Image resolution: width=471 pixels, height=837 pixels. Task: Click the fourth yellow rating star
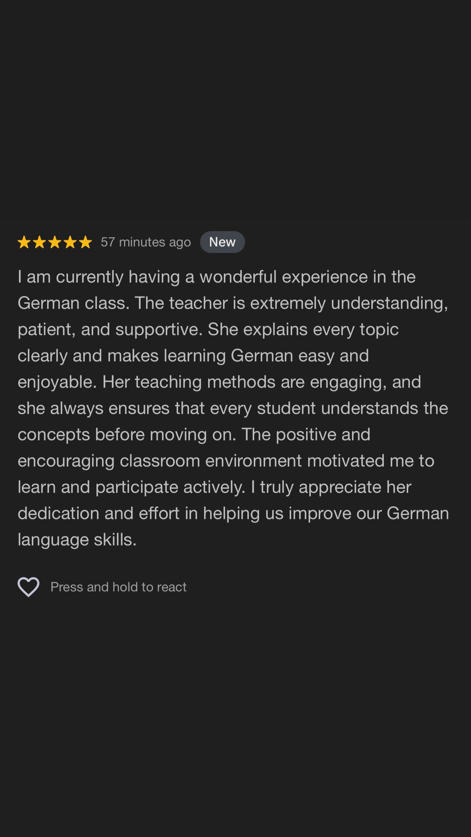[x=70, y=242]
